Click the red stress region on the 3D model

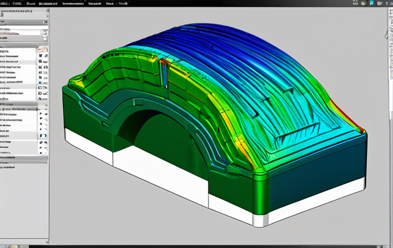pyautogui.click(x=163, y=63)
